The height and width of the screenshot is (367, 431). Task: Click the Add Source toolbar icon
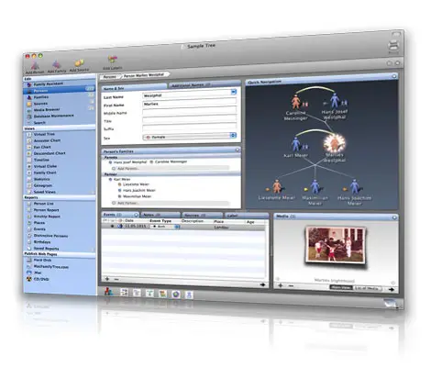pos(79,63)
